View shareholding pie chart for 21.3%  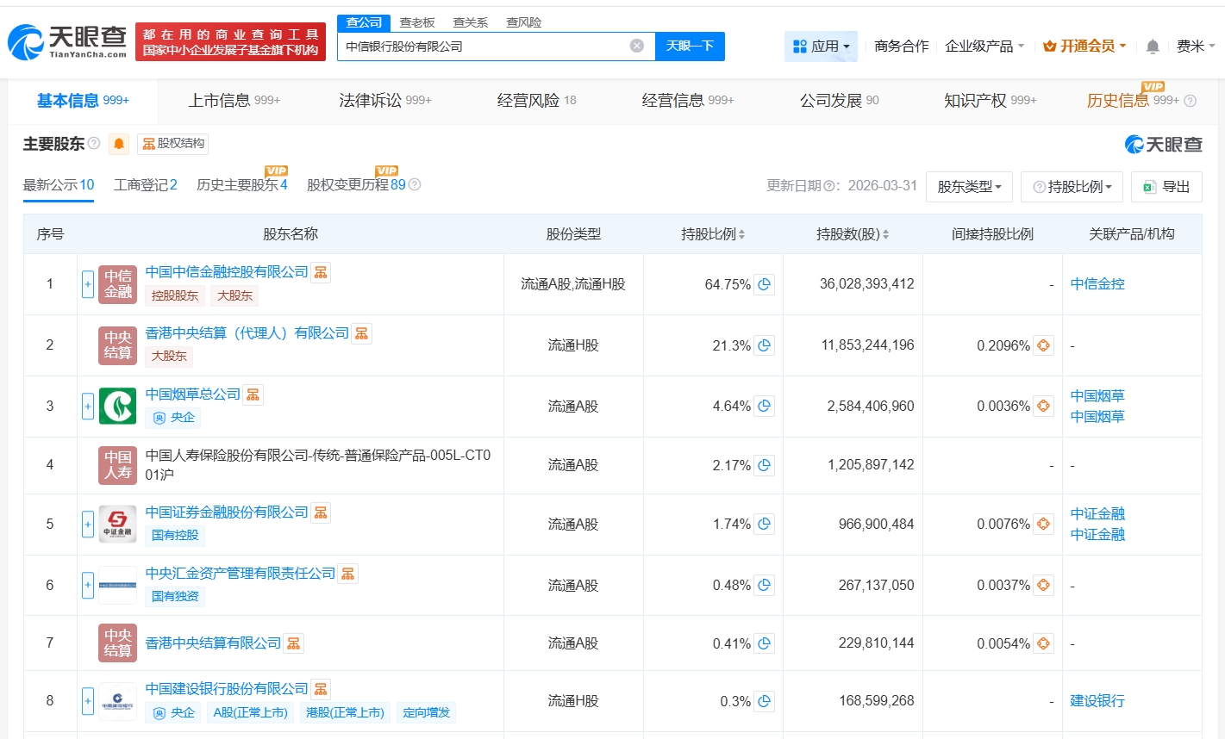765,345
